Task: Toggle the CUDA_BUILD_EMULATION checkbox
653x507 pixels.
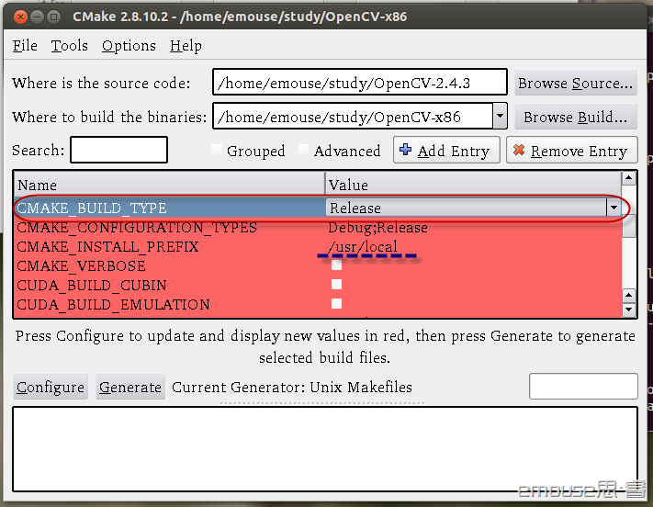Action: point(336,304)
